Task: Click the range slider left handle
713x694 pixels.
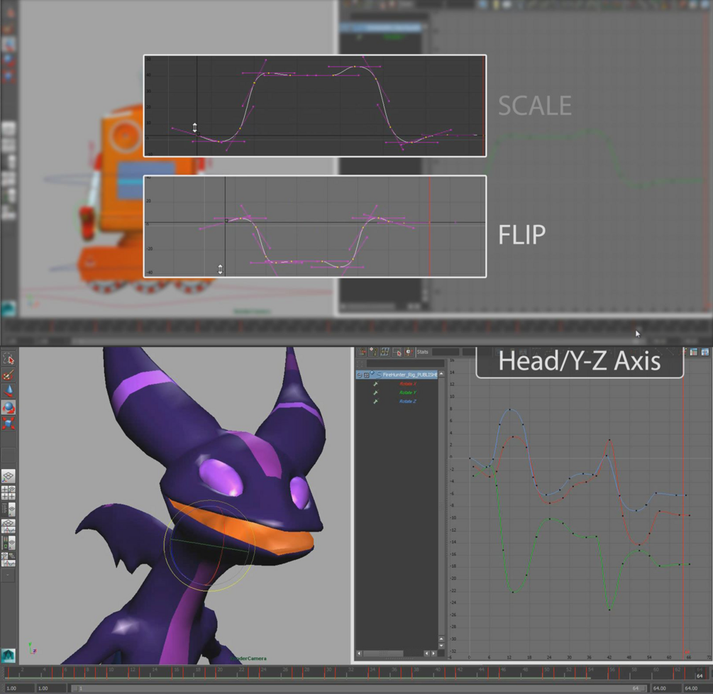Action: click(75, 688)
